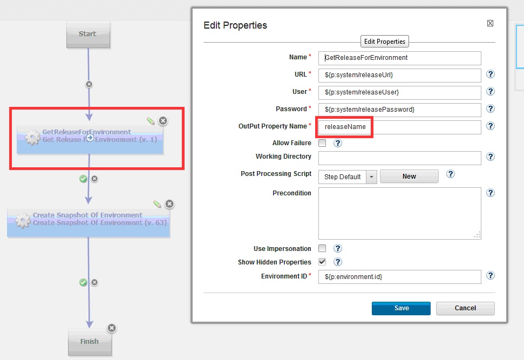Close the Edit Properties dialog via X

490,23
